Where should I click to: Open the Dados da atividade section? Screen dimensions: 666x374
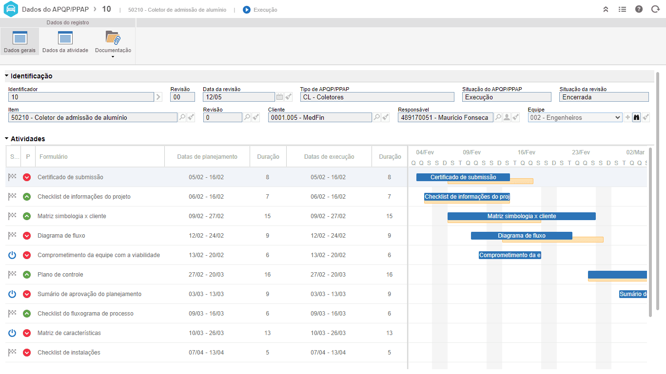(65, 41)
